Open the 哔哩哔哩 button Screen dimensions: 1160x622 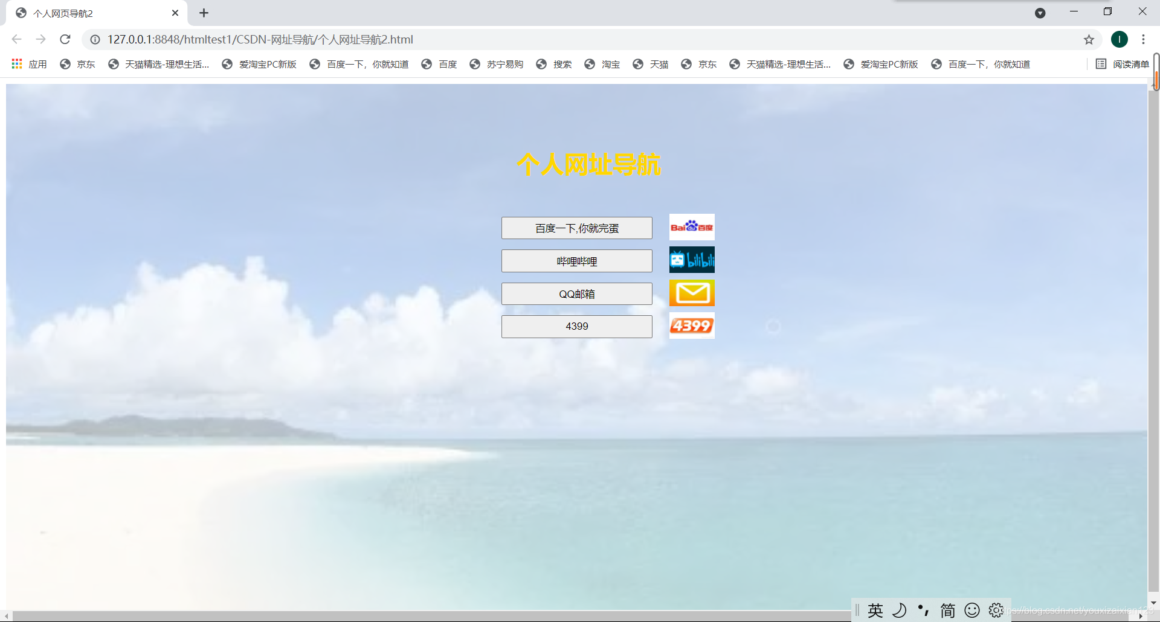pyautogui.click(x=577, y=261)
